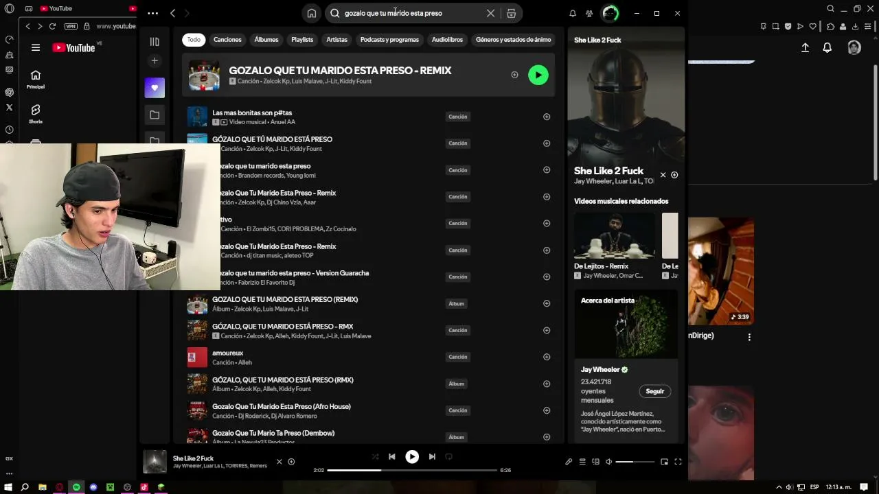The image size is (879, 494).
Task: Open Liked Songs heart tile in sidebar
Action: 155,88
